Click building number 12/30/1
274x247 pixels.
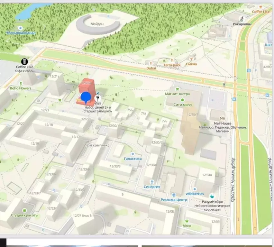(x=114, y=125)
